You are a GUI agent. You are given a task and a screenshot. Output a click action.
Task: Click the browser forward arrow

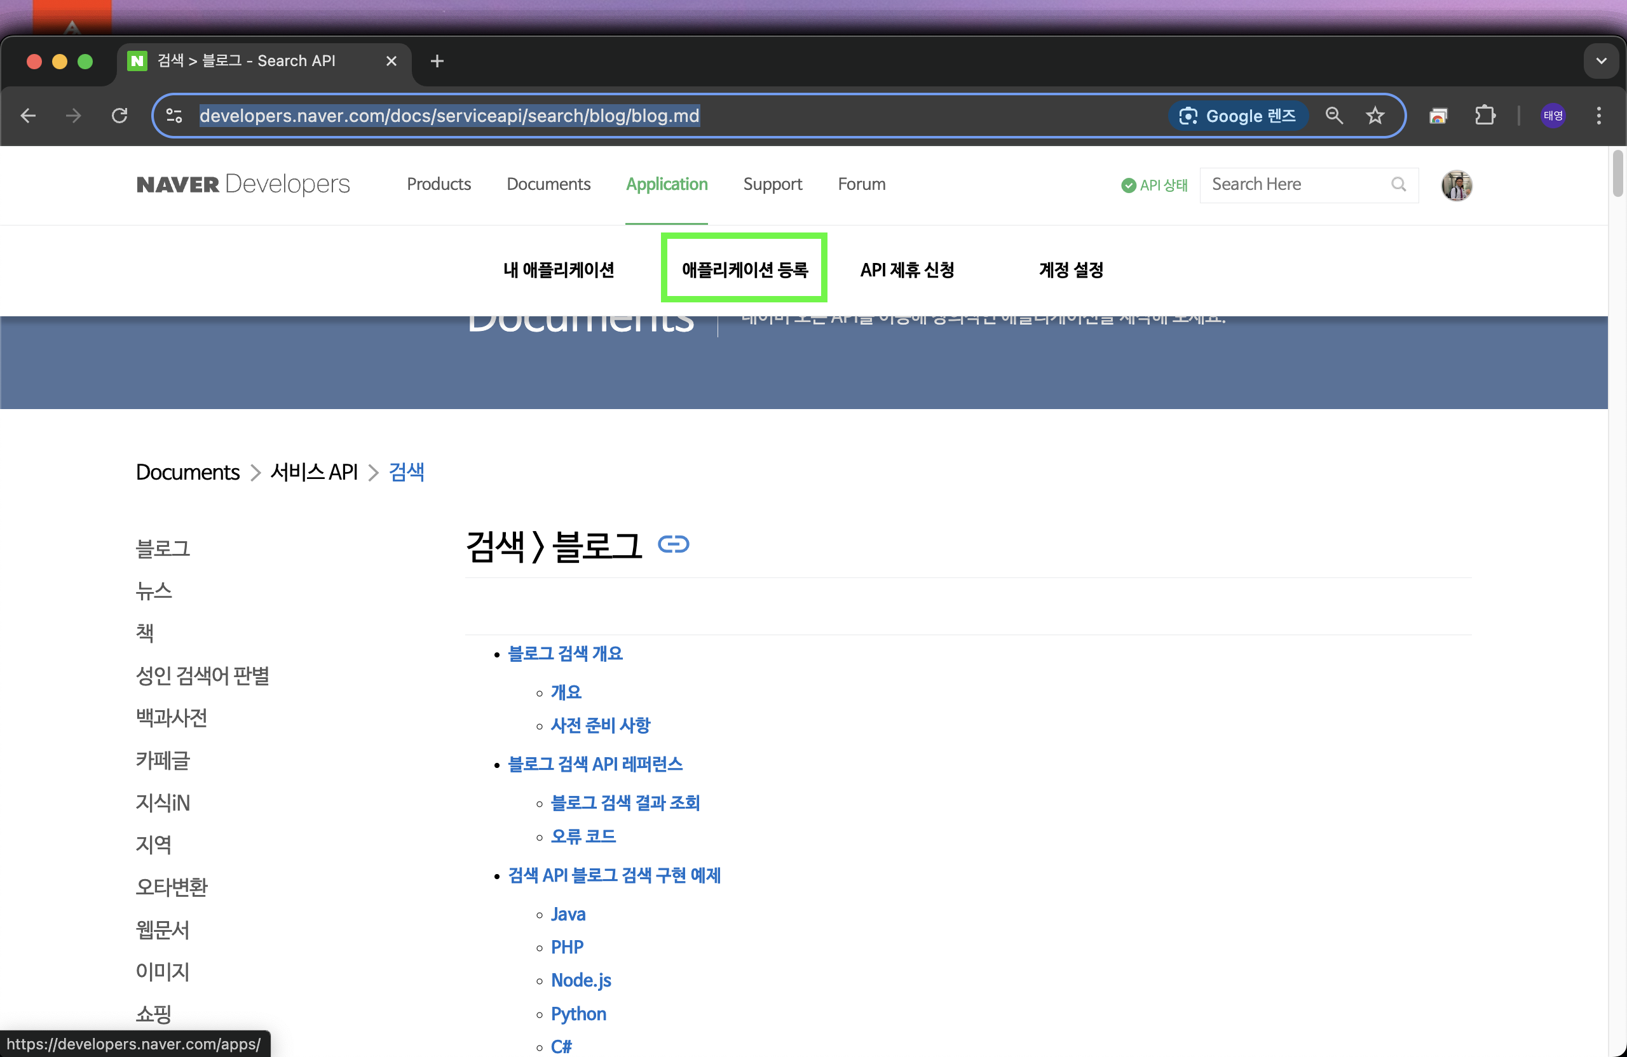point(73,116)
